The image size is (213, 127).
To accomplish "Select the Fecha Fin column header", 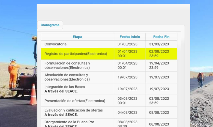I will pos(161,37).
